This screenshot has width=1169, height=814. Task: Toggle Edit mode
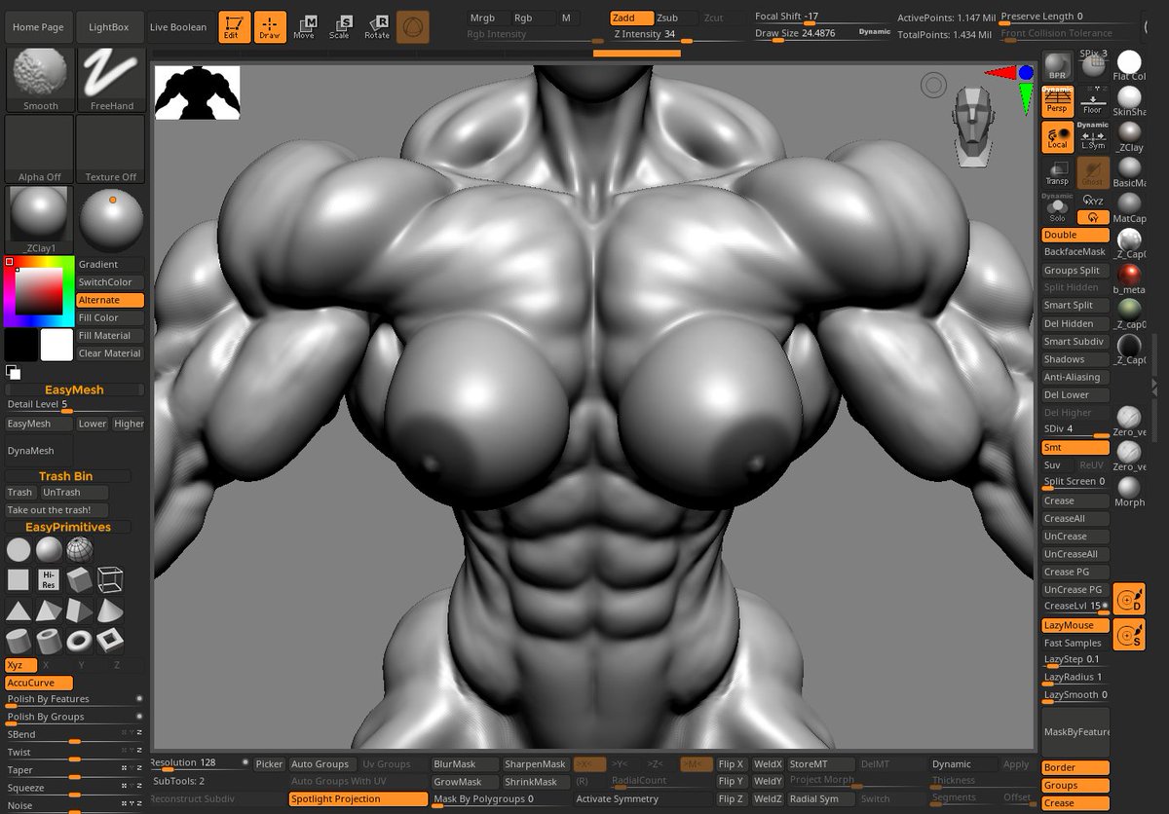(233, 27)
